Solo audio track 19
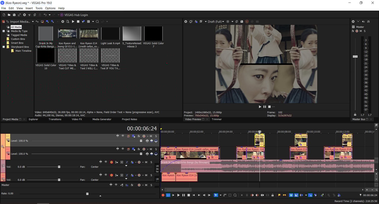379x204 pixels. 151,175
